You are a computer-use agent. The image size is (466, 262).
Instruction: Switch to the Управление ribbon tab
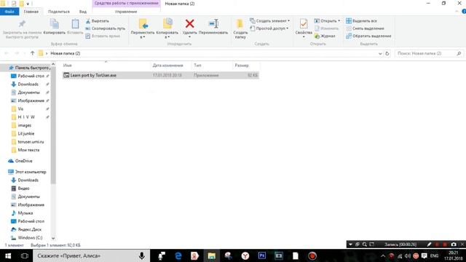[x=126, y=12]
